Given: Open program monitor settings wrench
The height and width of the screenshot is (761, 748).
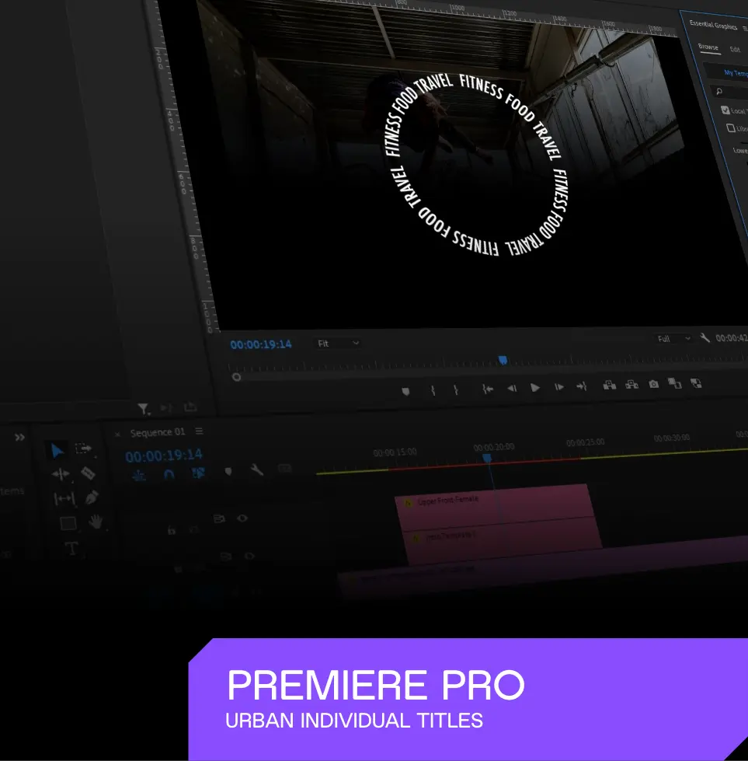Looking at the screenshot, I should [x=705, y=337].
